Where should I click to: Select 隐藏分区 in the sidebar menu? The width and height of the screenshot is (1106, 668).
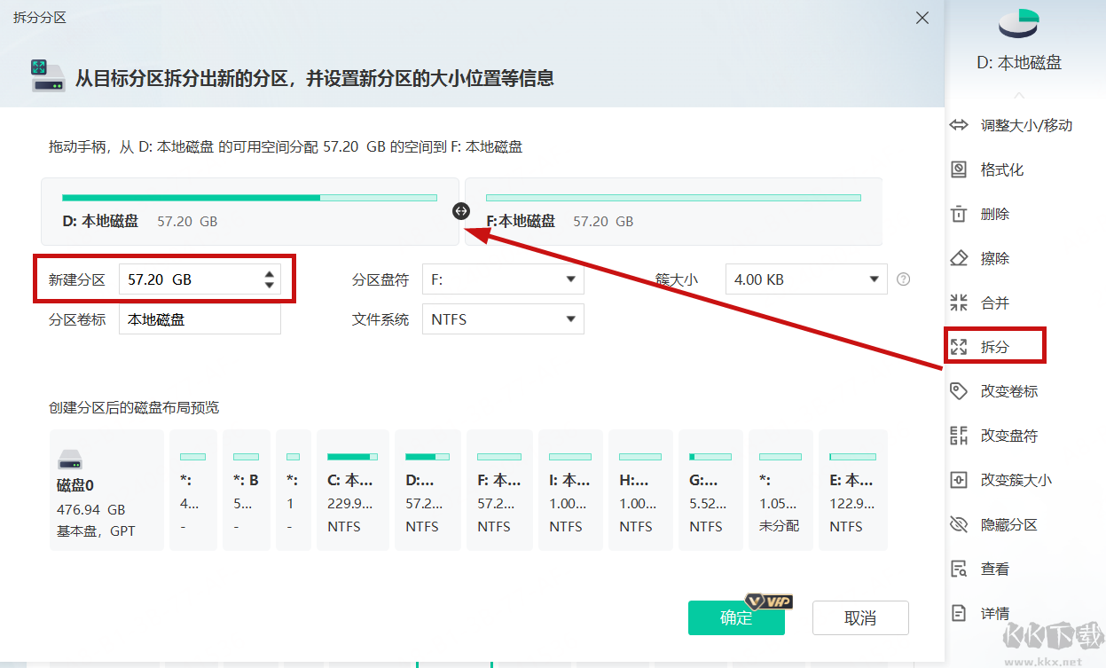[x=1009, y=524]
